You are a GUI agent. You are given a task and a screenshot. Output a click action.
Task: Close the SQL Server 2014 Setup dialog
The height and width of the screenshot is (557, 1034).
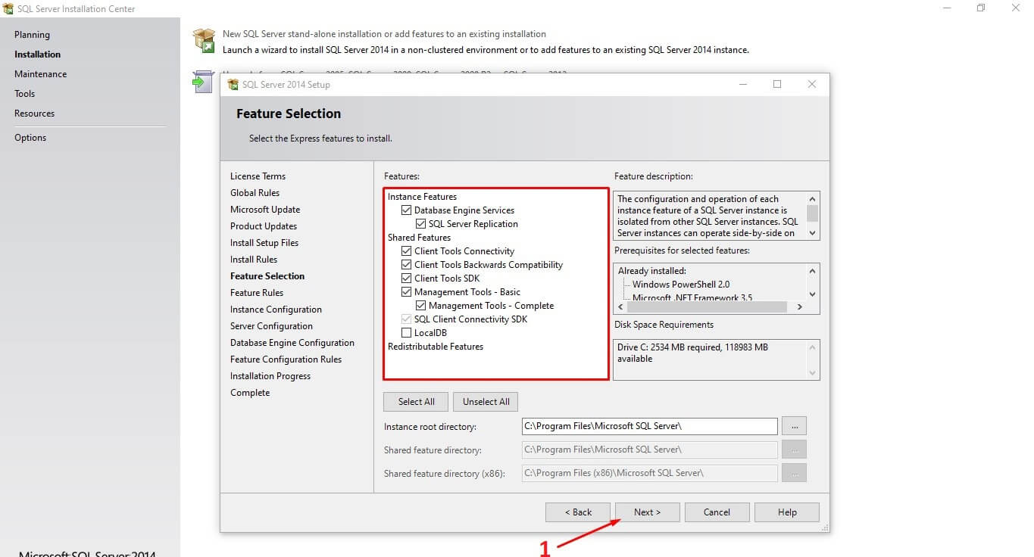[812, 84]
